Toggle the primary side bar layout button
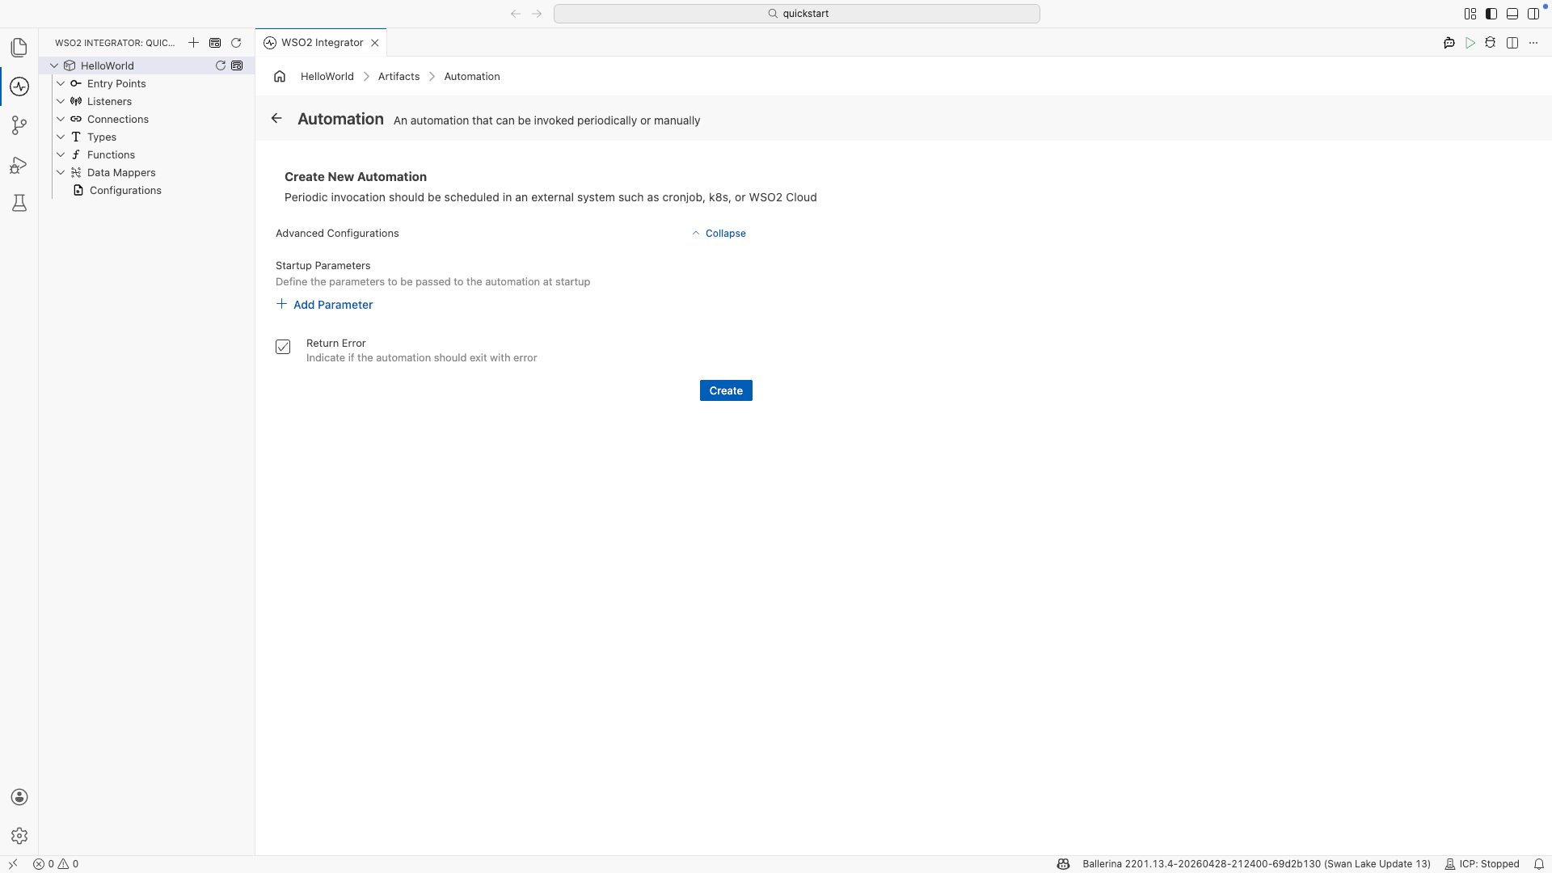1552x873 pixels. (1491, 14)
